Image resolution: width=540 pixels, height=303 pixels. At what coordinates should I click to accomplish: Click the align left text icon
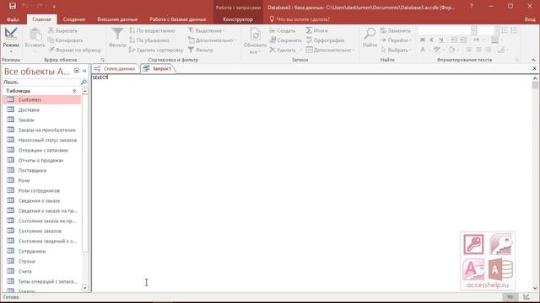coord(469,50)
